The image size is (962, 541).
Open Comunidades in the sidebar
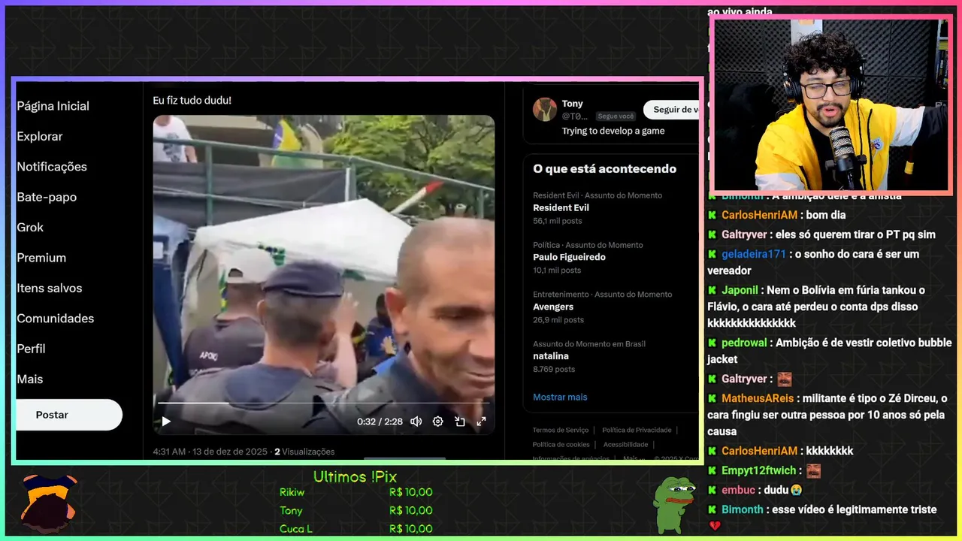click(56, 319)
